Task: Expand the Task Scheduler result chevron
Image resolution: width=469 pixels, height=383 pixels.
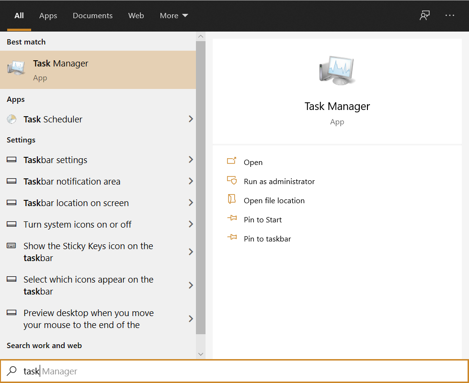Action: (191, 119)
